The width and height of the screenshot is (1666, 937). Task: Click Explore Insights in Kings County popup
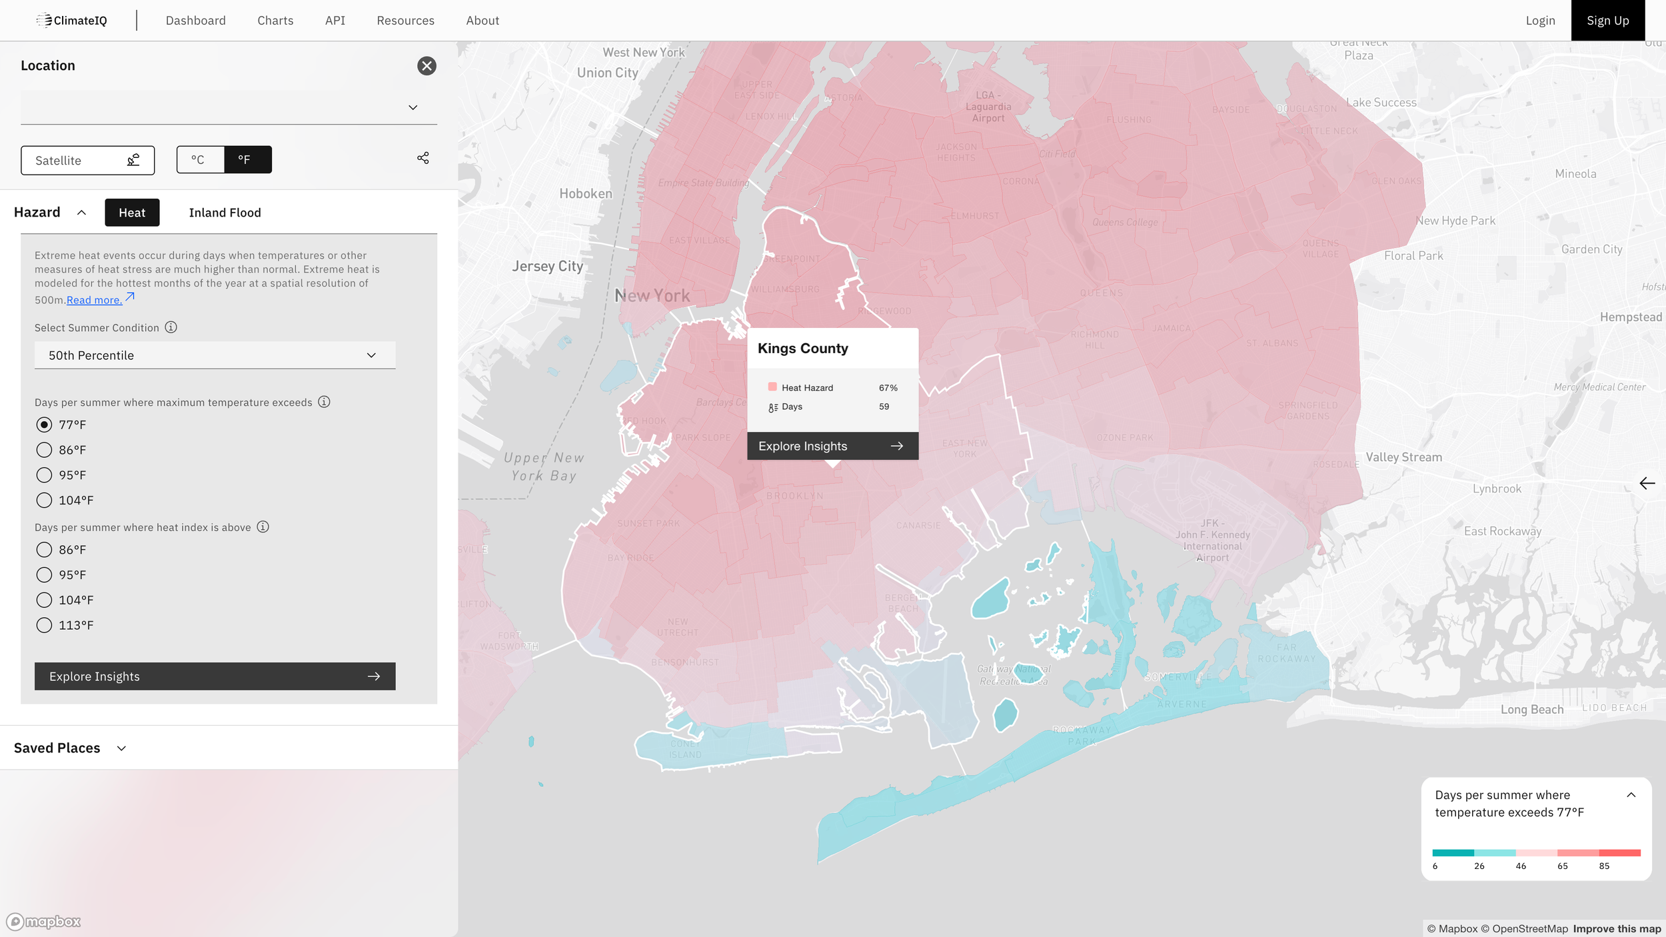click(x=832, y=446)
